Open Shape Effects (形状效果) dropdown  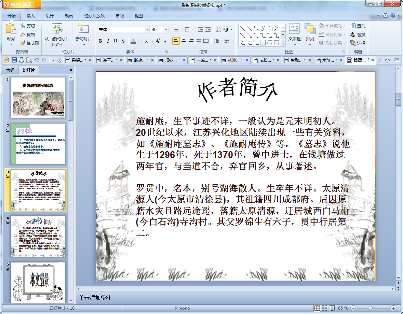[x=332, y=43]
